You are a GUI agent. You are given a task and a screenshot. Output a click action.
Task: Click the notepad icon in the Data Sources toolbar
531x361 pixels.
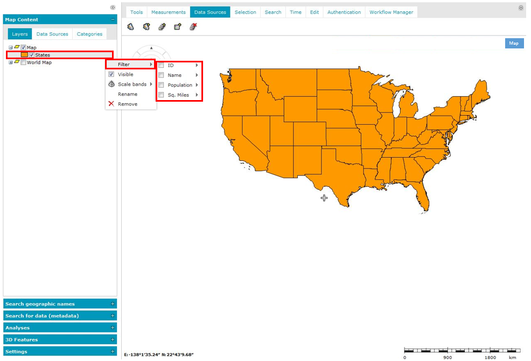point(177,26)
